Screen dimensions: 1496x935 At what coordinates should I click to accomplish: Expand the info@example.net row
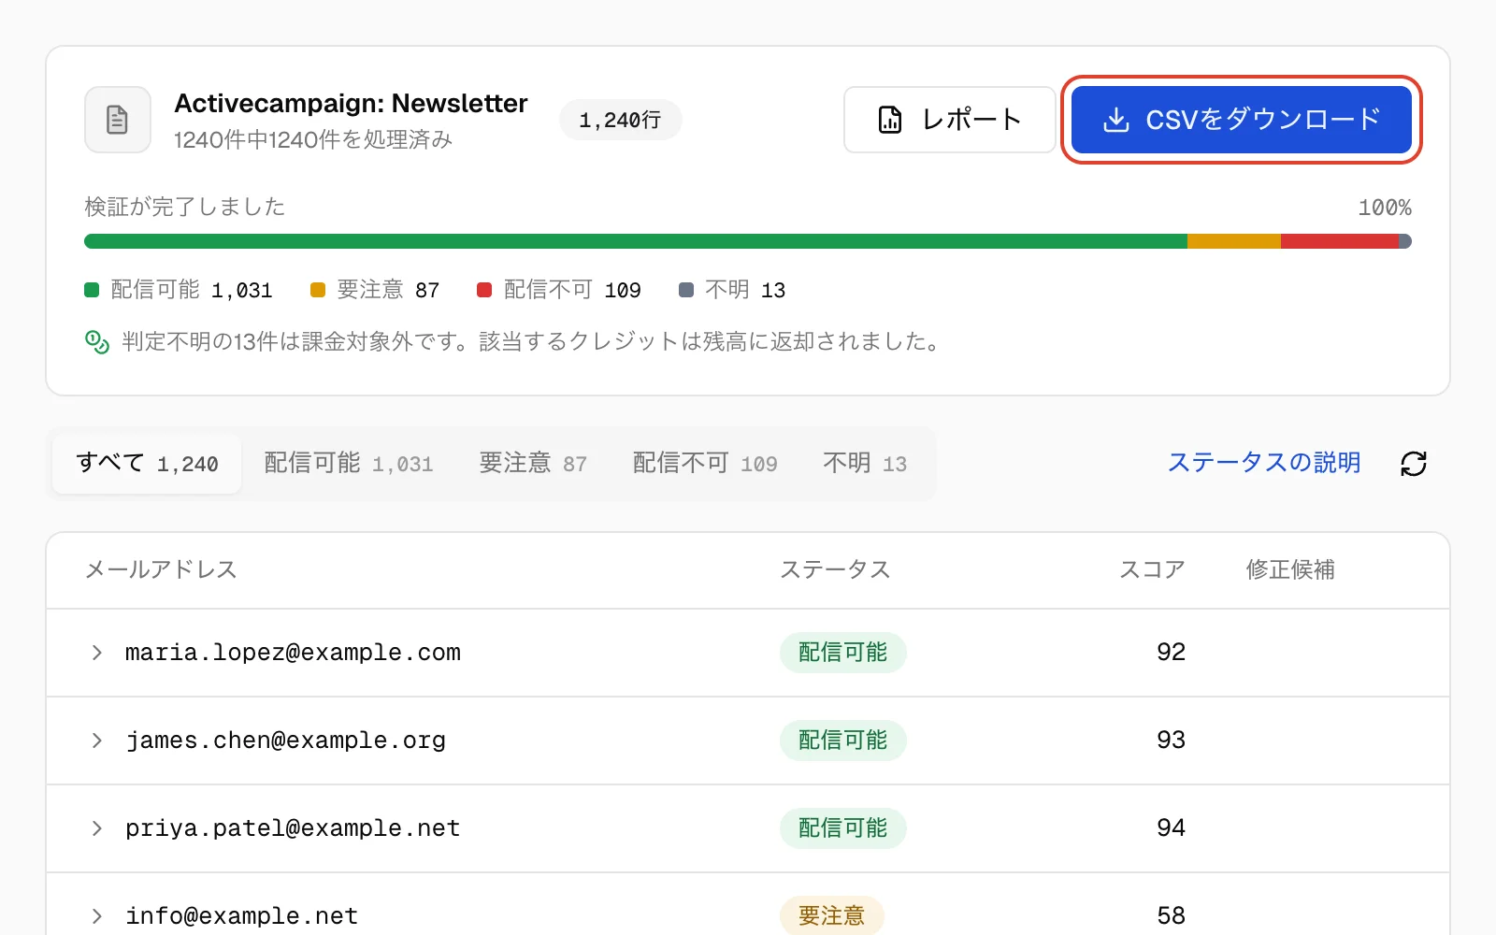pos(96,916)
